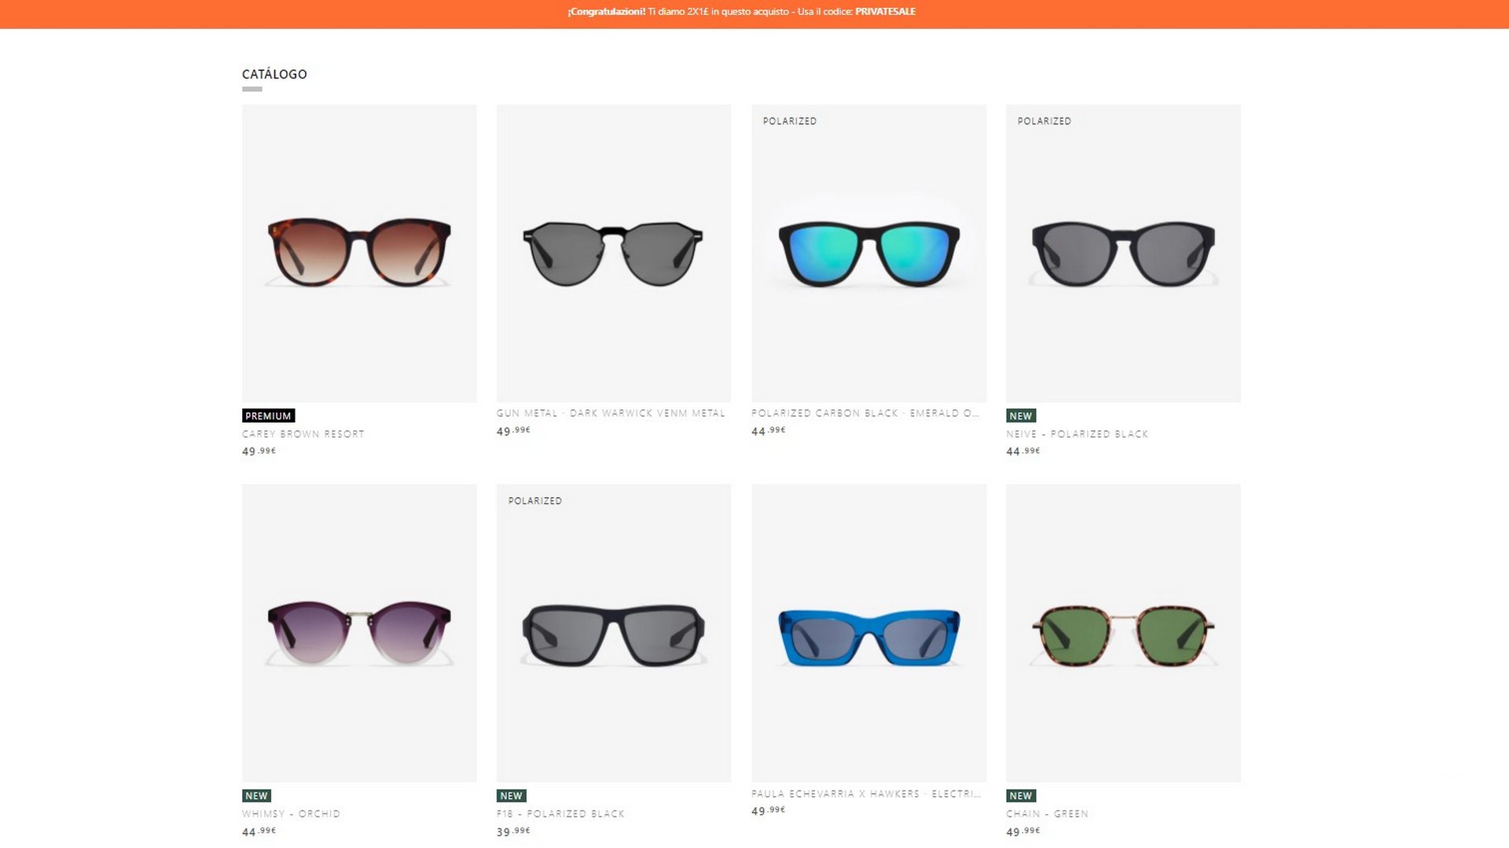Click GUN METAL · DARK WARWICK VENM METAL name
Image resolution: width=1509 pixels, height=848 pixels.
point(611,413)
